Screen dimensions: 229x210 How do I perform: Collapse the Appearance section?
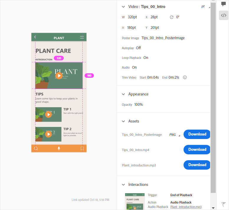pos(123,94)
